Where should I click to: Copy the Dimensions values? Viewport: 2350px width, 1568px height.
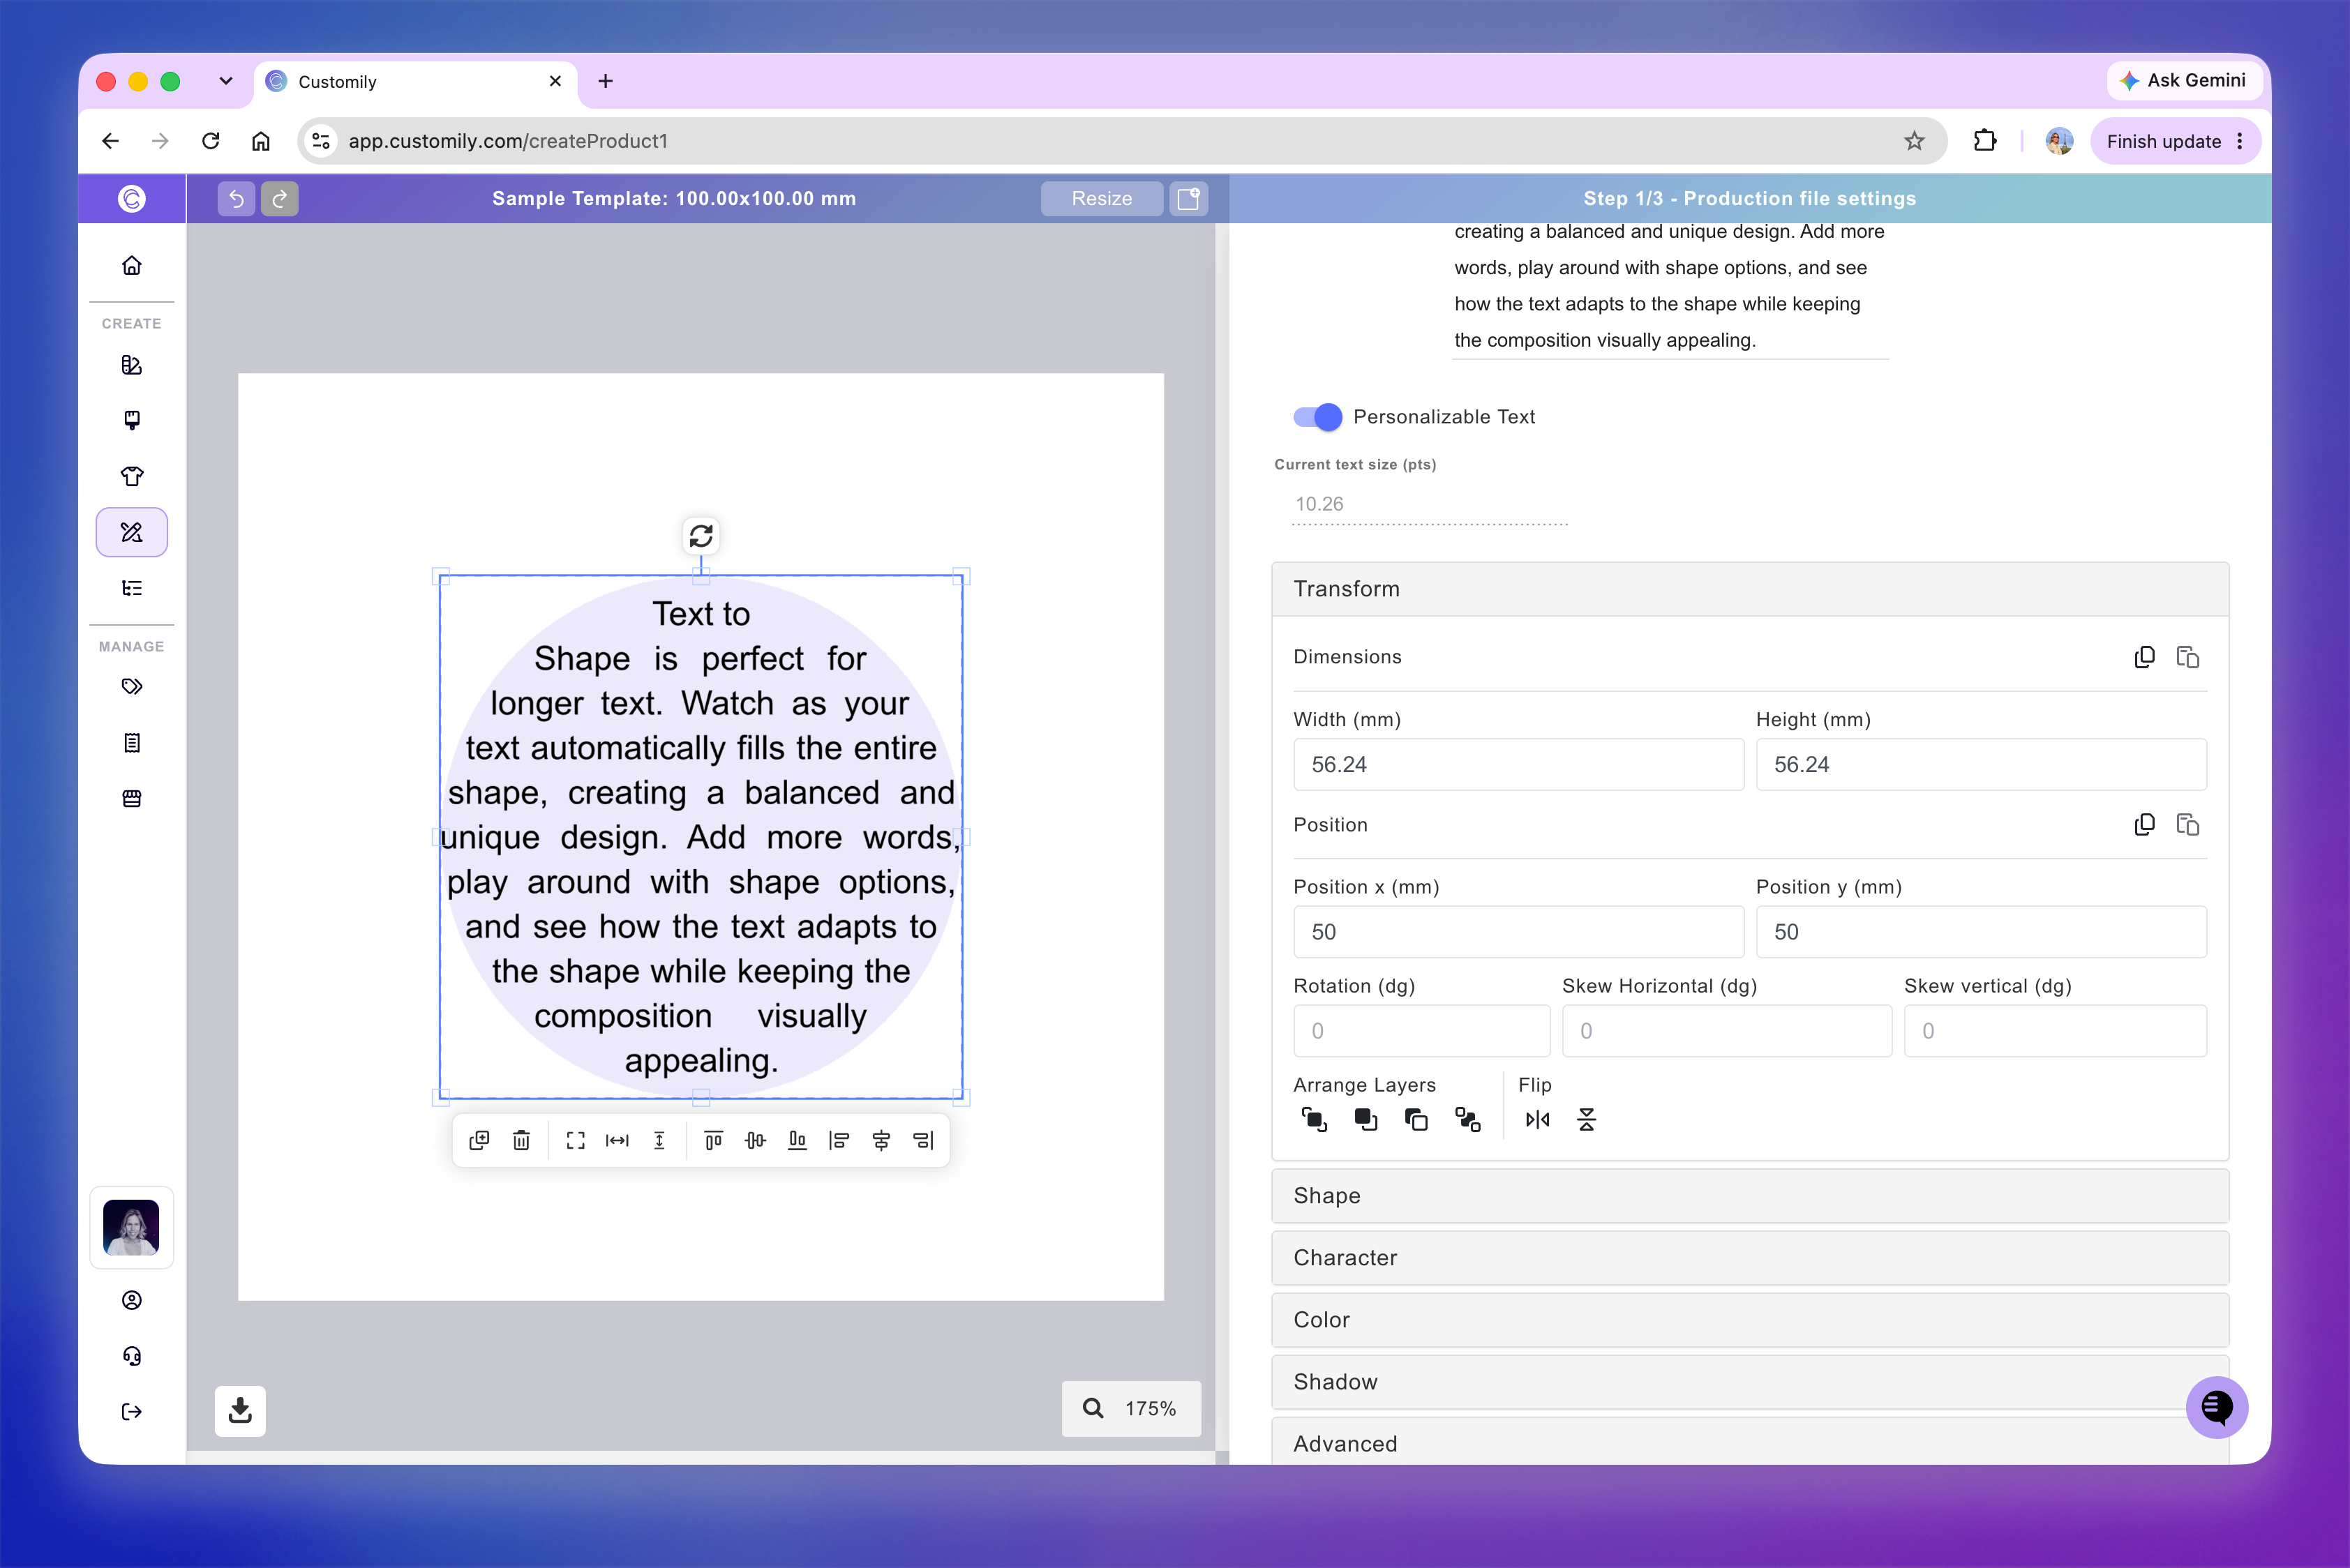coord(2144,657)
